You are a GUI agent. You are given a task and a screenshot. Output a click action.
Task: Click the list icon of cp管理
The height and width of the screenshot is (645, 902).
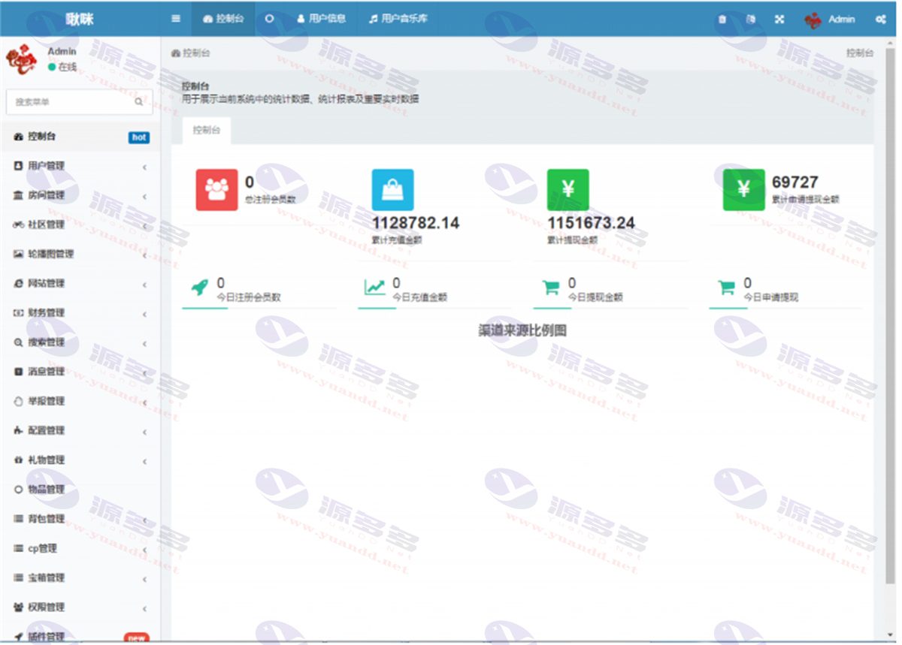[19, 548]
